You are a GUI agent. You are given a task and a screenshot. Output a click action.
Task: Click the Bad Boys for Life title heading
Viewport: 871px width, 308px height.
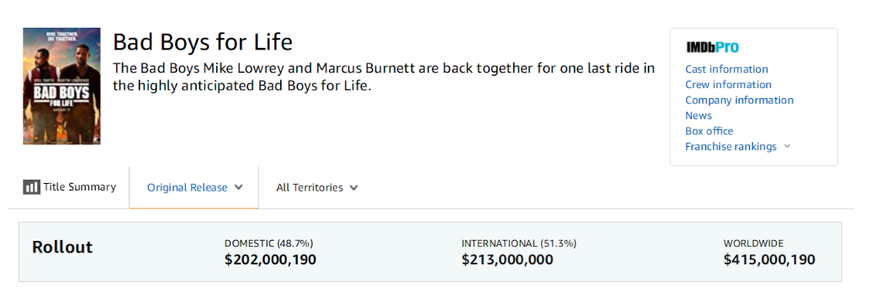[203, 43]
